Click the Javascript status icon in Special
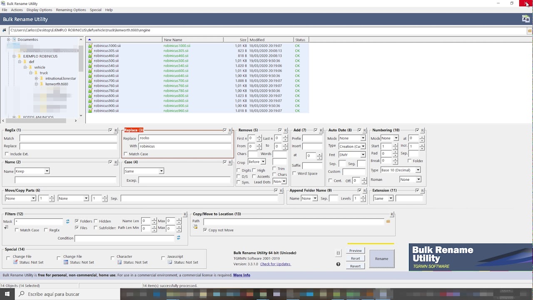533x300 pixels. (x=170, y=262)
